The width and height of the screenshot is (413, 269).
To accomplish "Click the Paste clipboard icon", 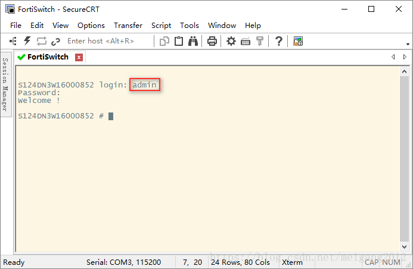I will 179,41.
